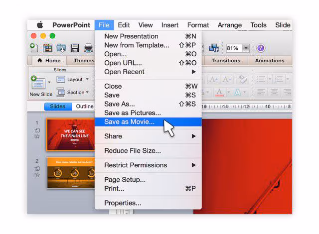Image resolution: width=319 pixels, height=234 pixels.
Task: Click the animation star icon beside slide 1
Action: (37, 136)
